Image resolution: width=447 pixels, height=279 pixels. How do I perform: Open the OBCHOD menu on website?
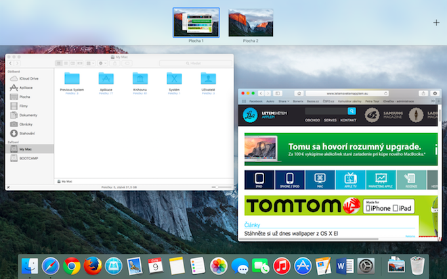[x=312, y=120]
